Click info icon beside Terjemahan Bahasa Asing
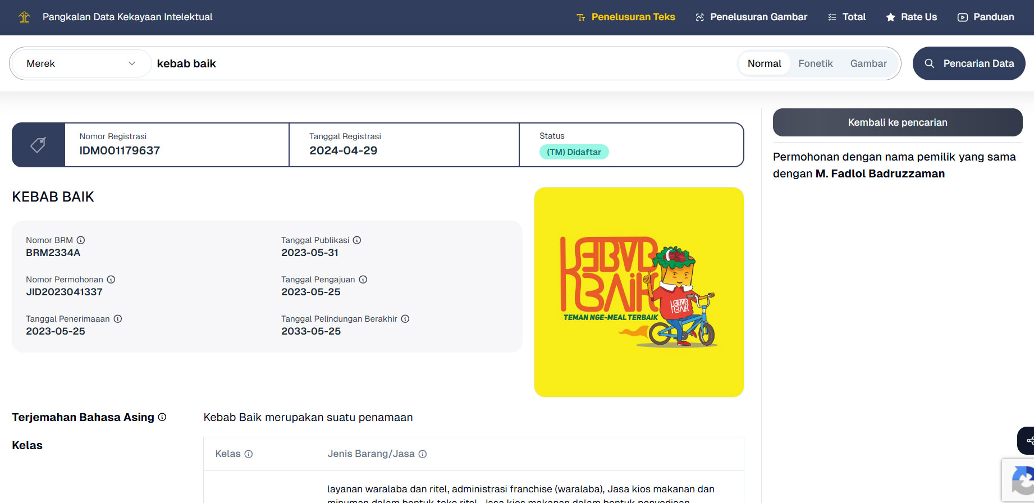 point(162,417)
